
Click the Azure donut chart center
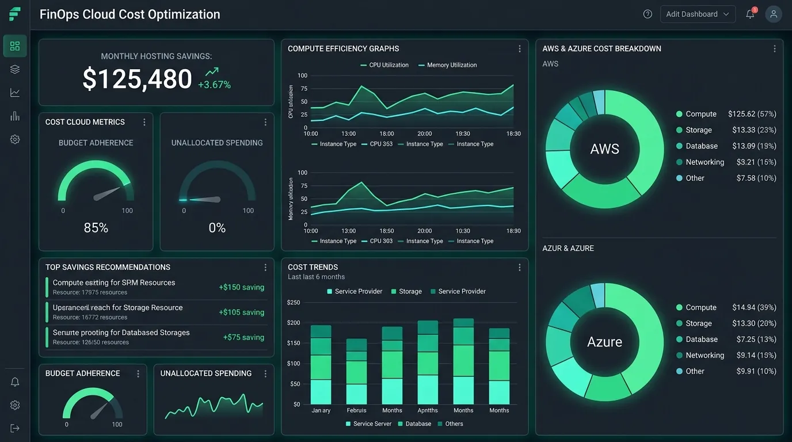point(605,342)
